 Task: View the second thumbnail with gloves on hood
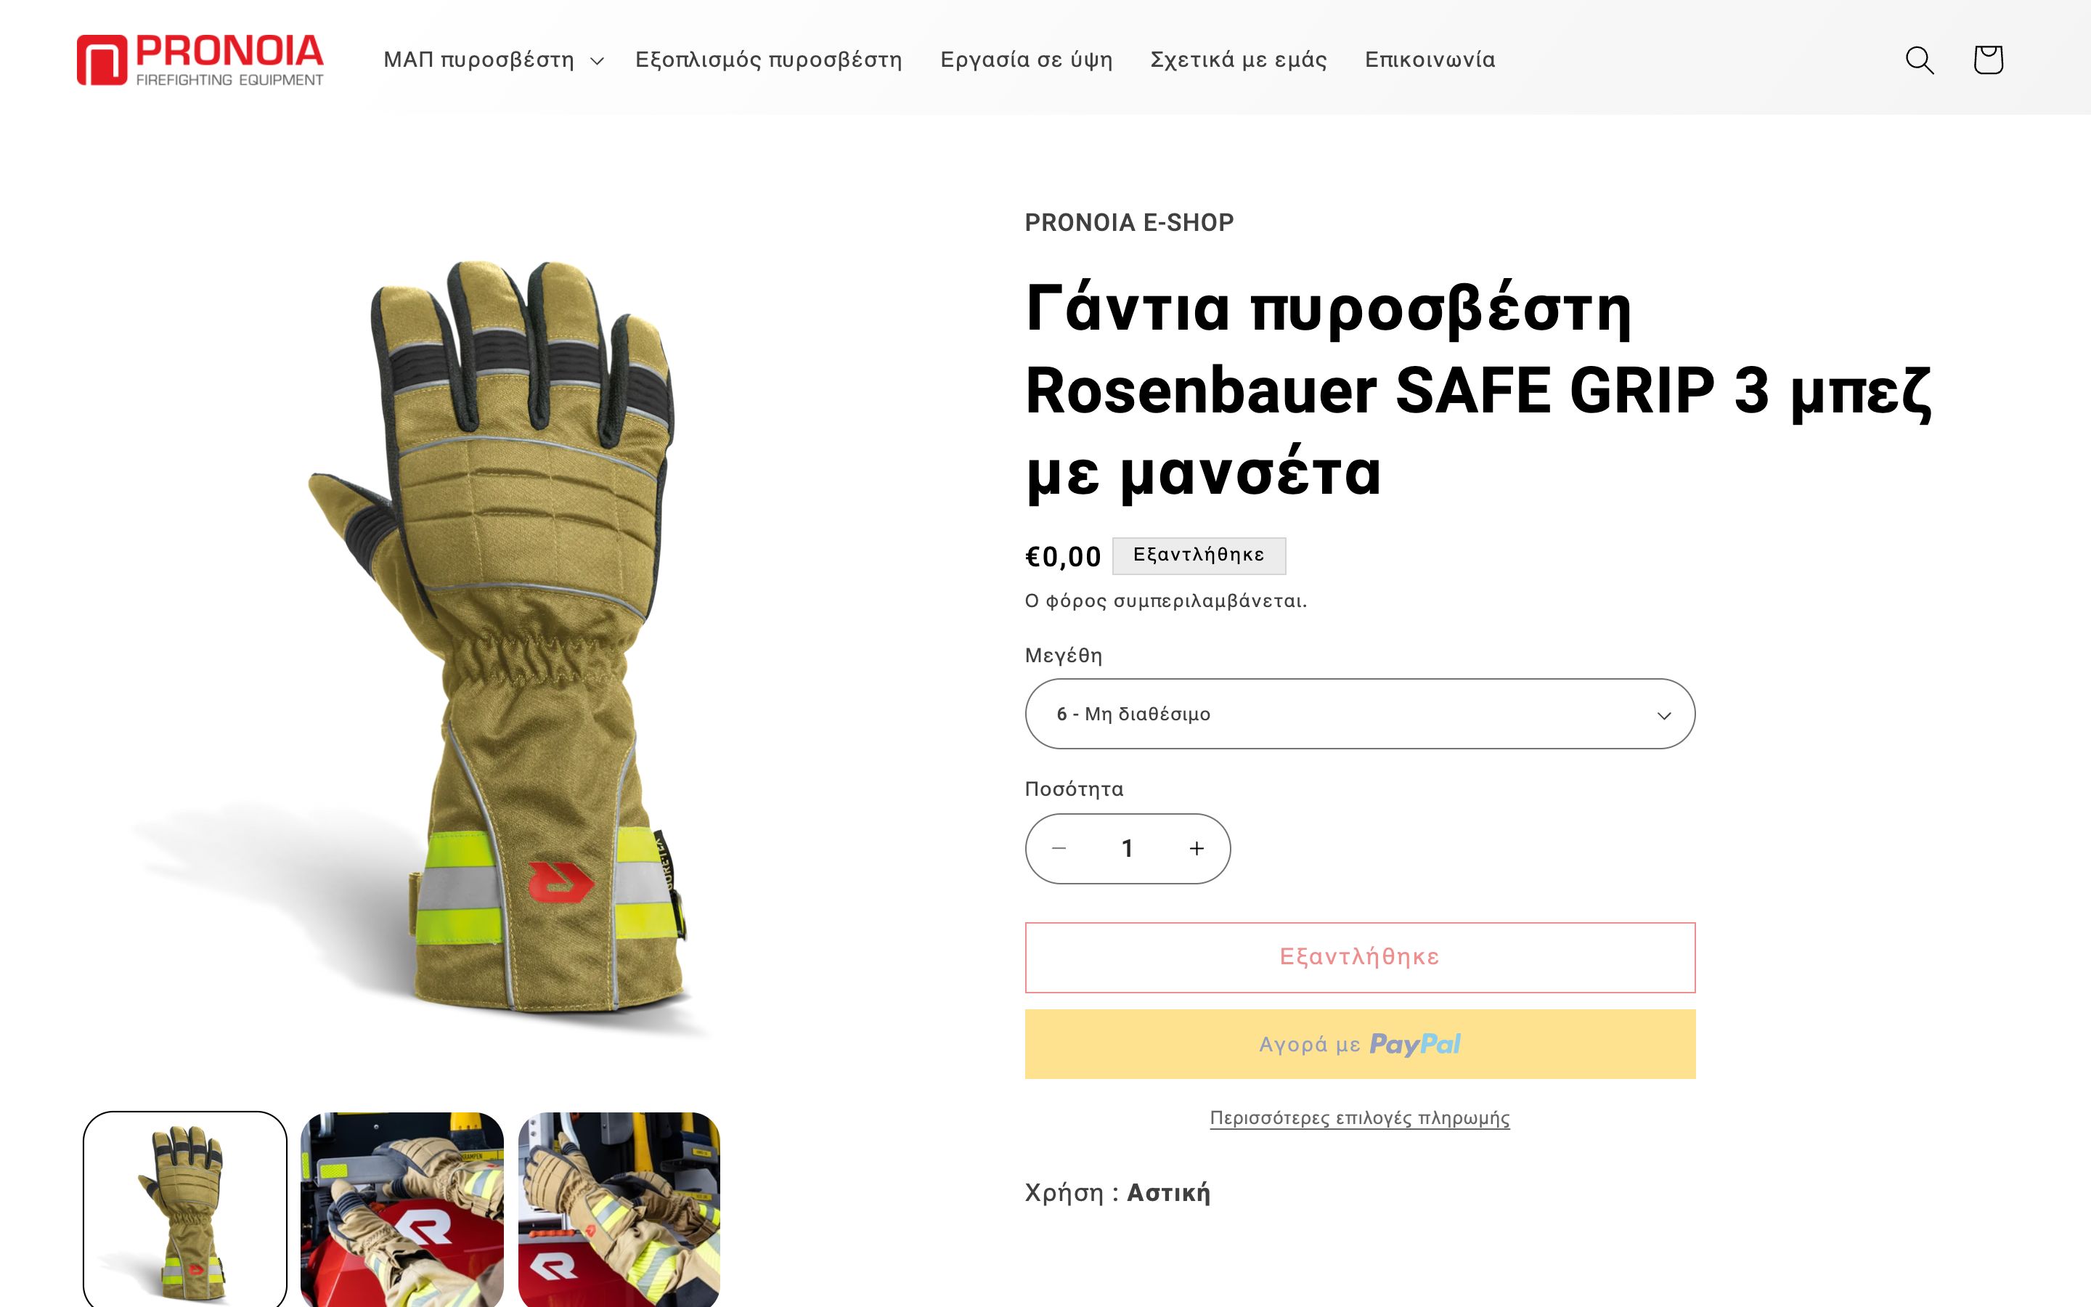point(402,1209)
